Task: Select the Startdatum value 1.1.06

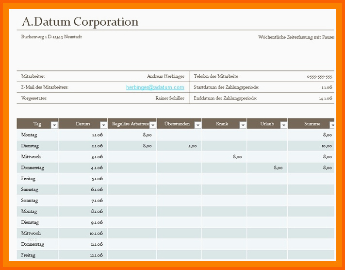Action: [327, 87]
